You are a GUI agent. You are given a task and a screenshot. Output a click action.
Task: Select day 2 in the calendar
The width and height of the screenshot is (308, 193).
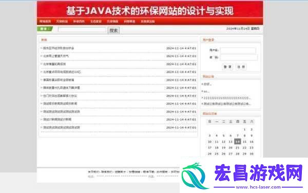pos(252,129)
